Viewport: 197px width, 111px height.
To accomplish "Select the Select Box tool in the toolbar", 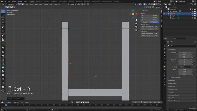I will click(3, 11).
